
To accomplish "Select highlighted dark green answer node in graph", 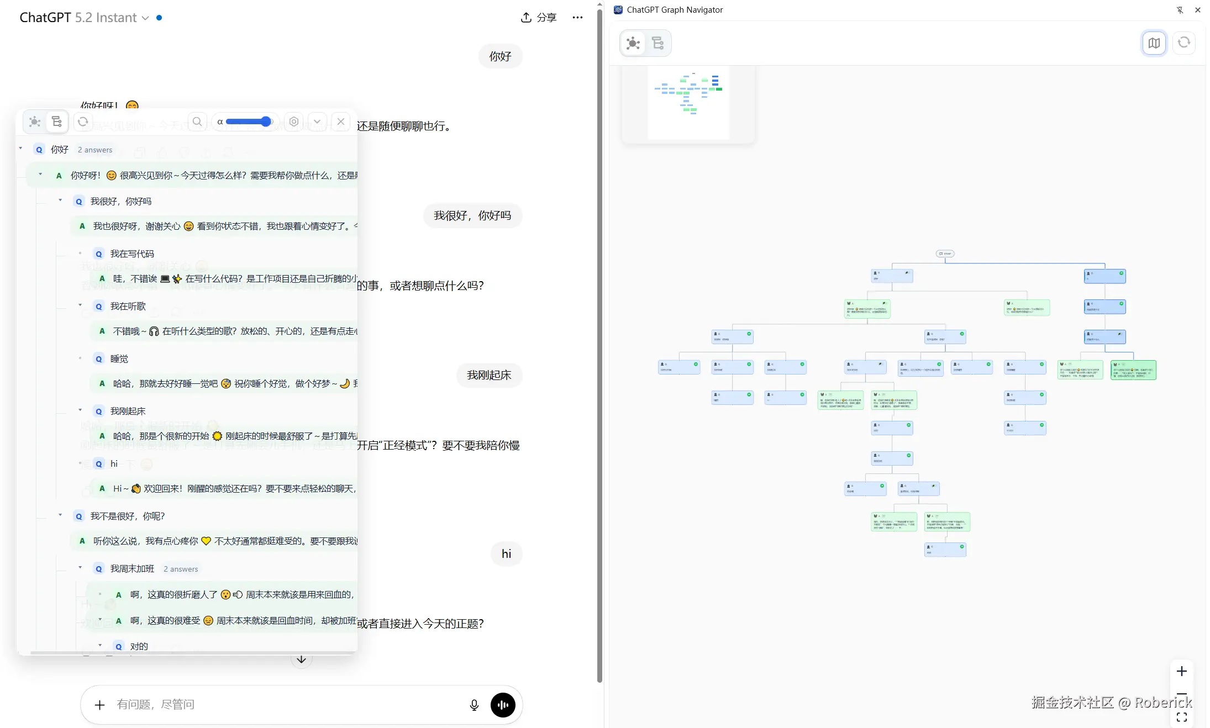I will tap(1133, 370).
